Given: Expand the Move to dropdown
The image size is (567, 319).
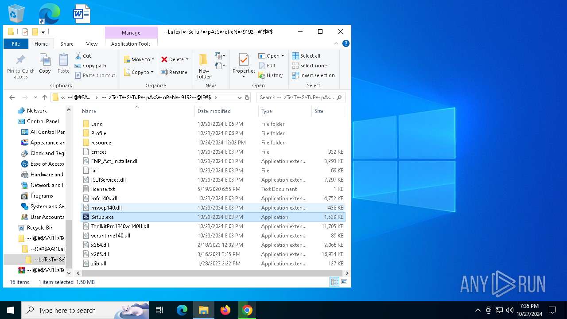Looking at the screenshot, I should point(153,59).
